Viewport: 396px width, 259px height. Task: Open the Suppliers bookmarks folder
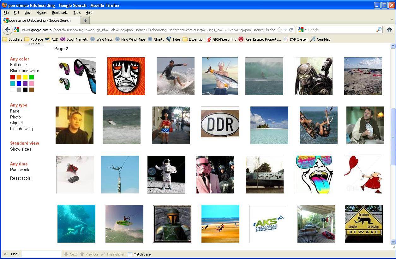(12, 39)
